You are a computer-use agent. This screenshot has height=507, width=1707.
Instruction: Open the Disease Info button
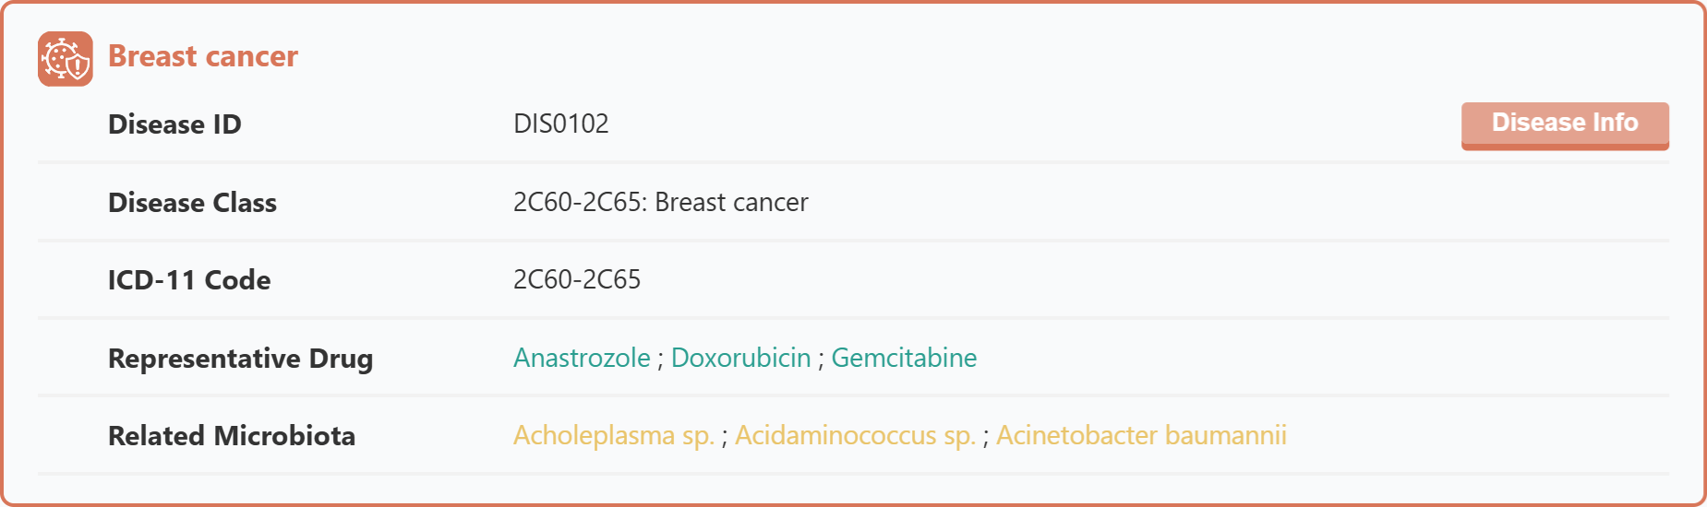pos(1565,125)
